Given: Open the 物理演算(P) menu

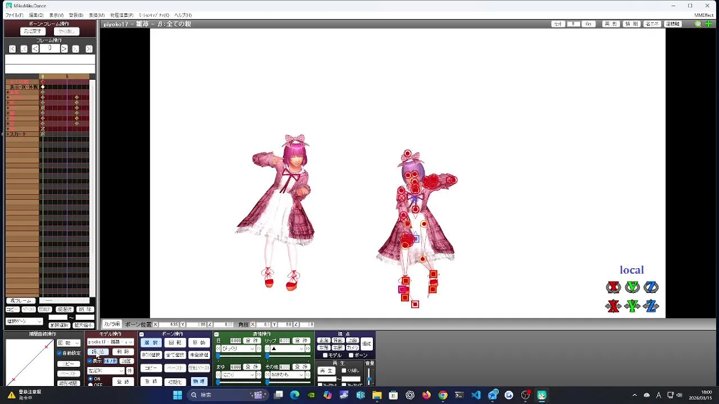Looking at the screenshot, I should click(122, 15).
